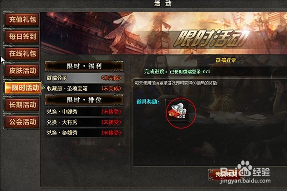Select the 限时活动 sidebar tab
Viewport: 287px width, 191px height.
click(x=22, y=88)
